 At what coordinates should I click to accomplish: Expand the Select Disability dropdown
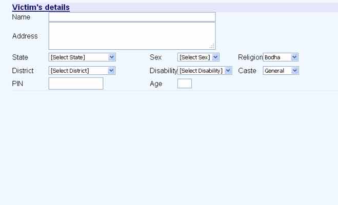point(205,70)
